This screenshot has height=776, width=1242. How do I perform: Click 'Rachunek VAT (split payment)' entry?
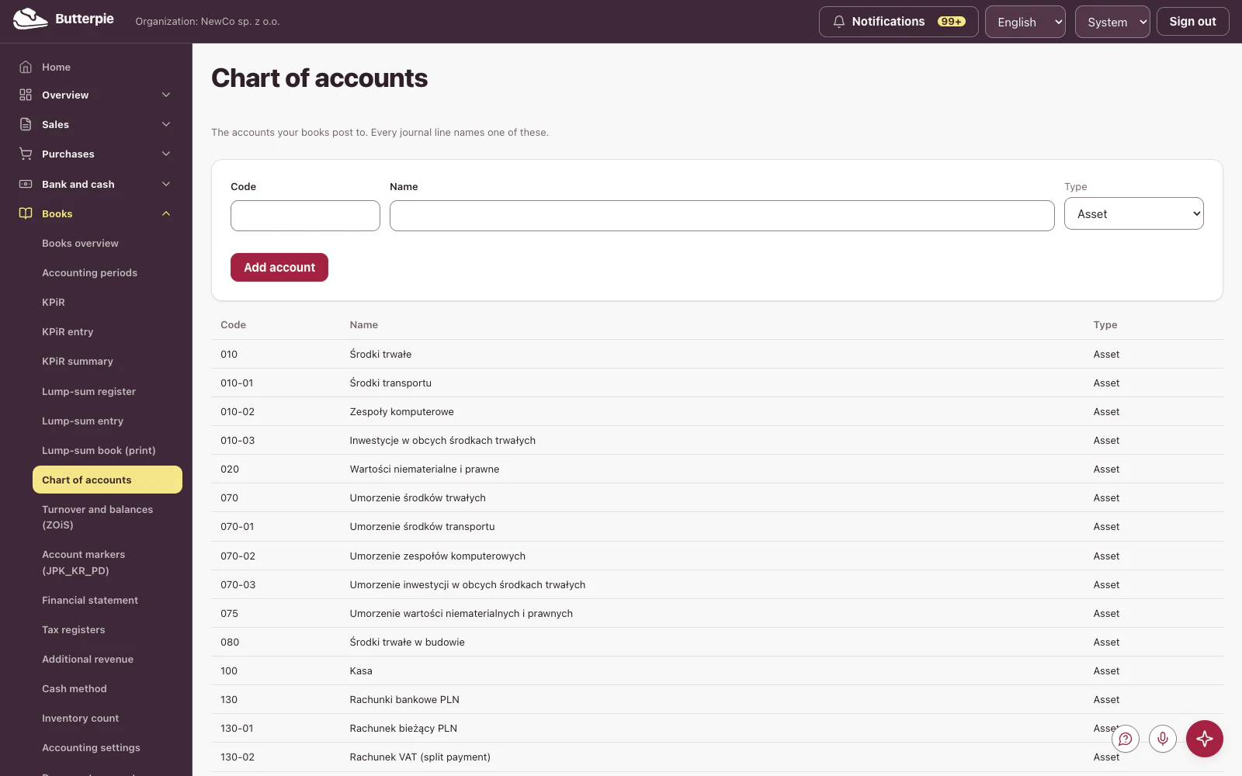click(420, 757)
